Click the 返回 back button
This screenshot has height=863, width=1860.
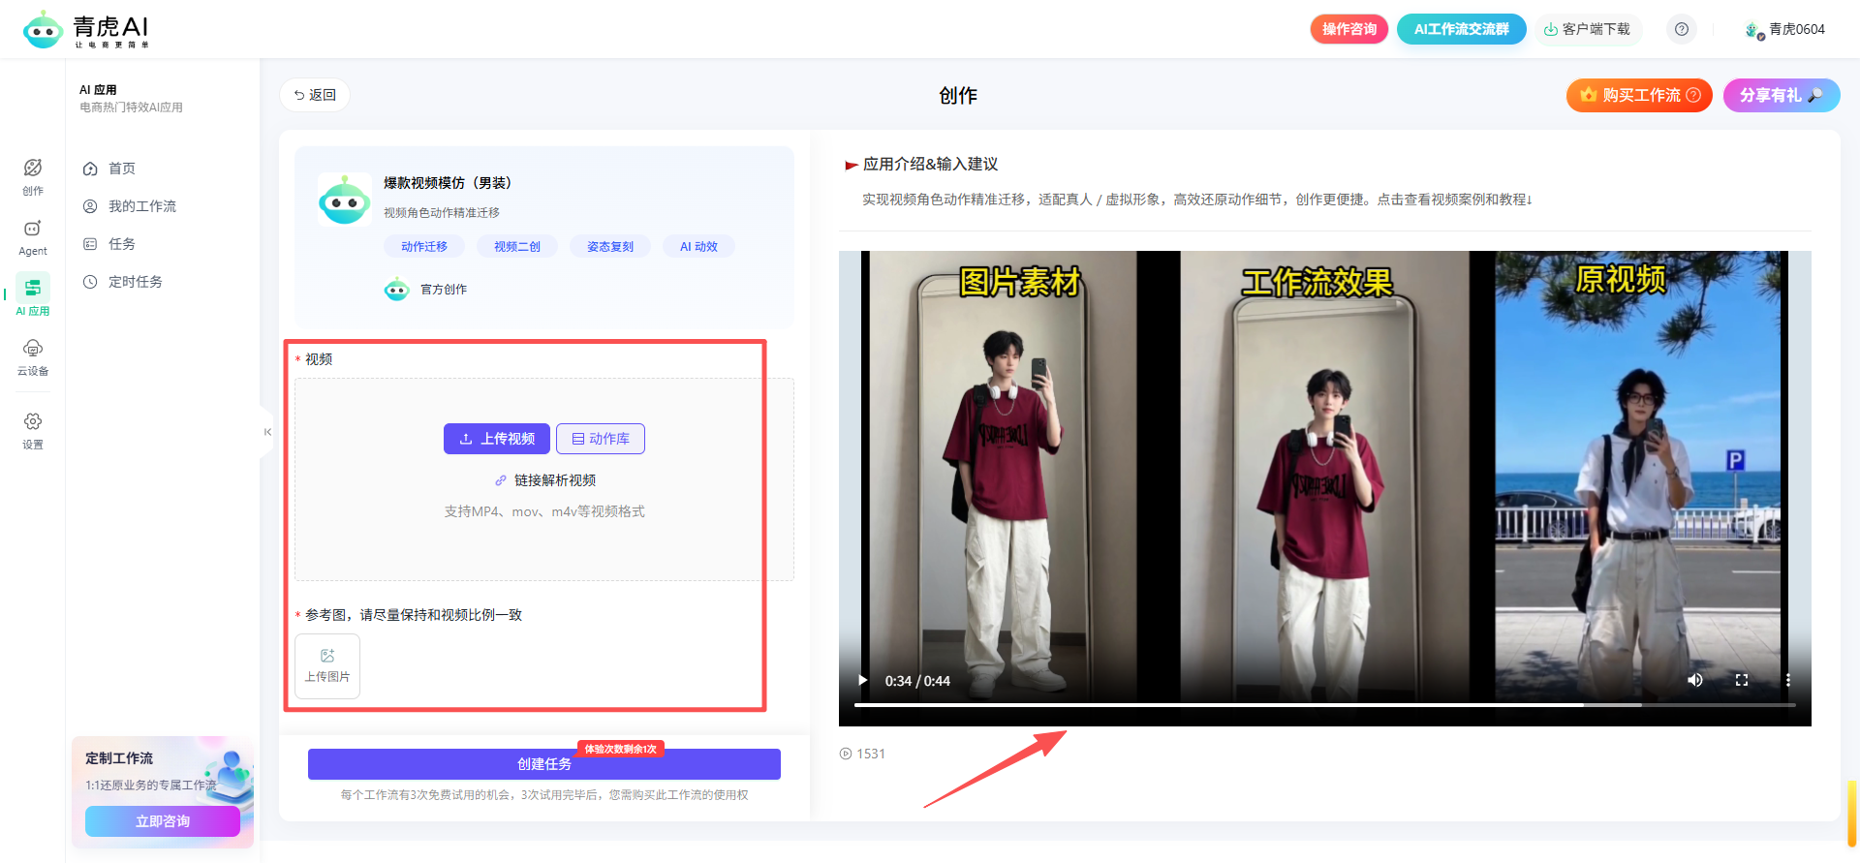(x=315, y=95)
